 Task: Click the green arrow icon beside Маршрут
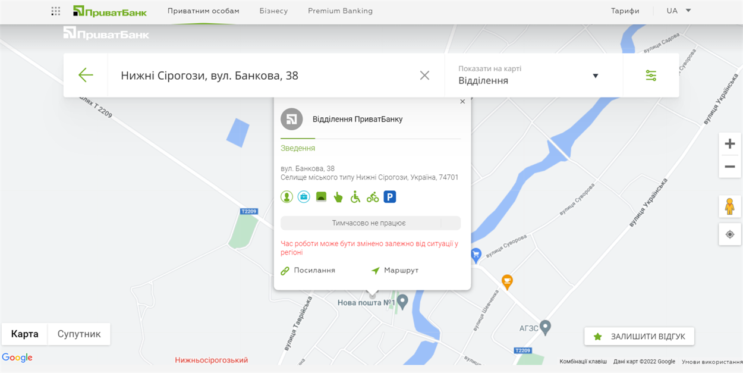[x=375, y=271]
